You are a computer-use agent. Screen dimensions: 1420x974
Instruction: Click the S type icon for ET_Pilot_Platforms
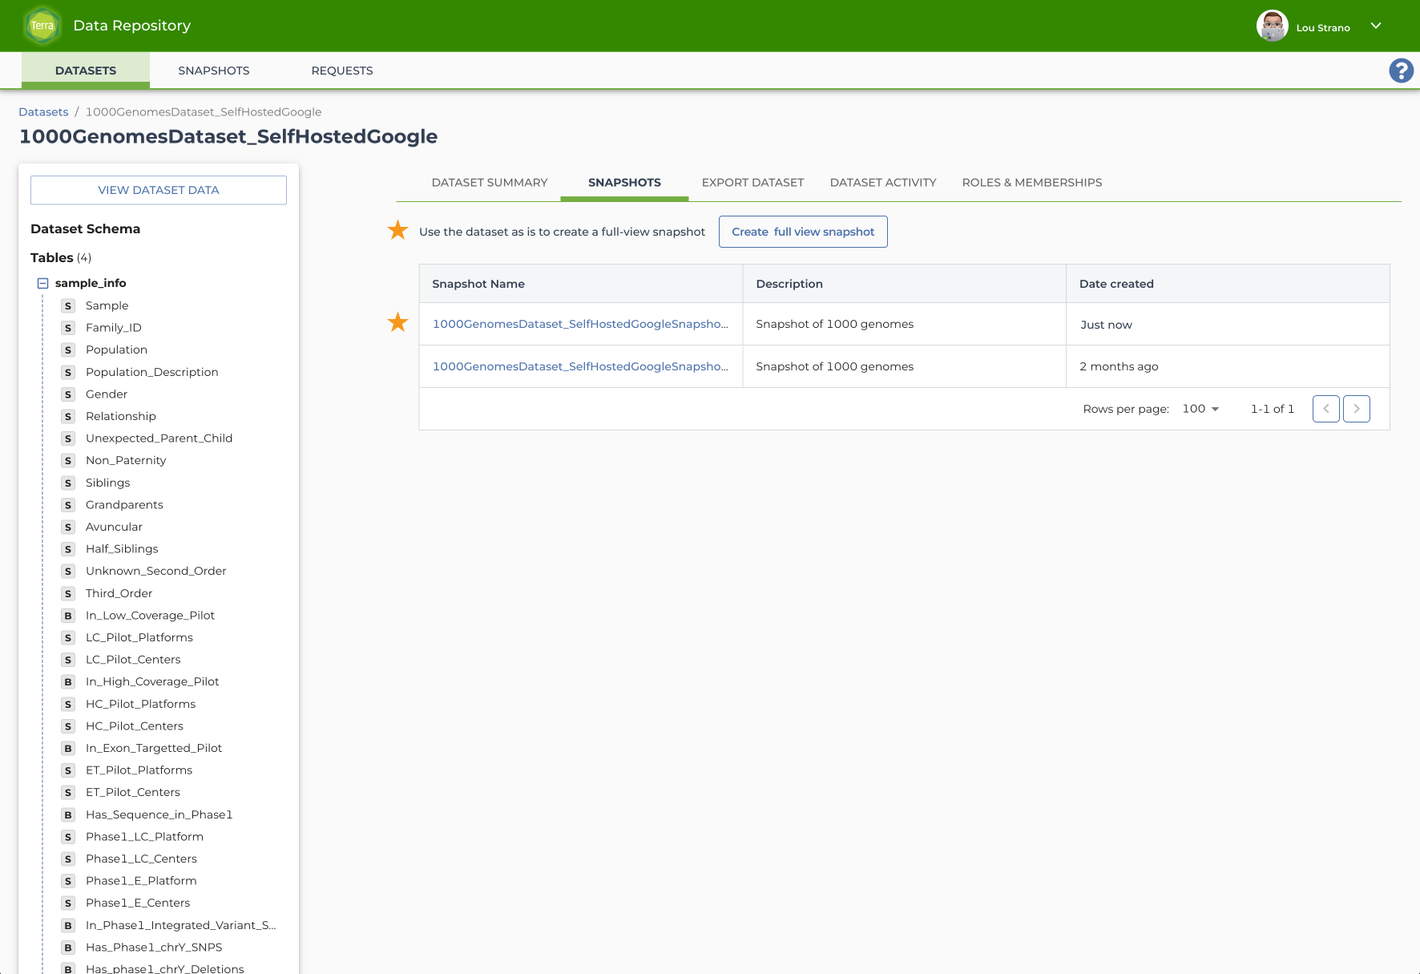pyautogui.click(x=68, y=770)
